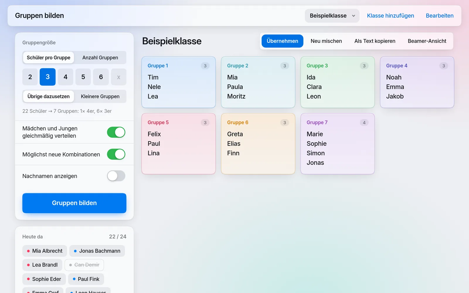Image resolution: width=469 pixels, height=293 pixels.
Task: Click the big Gruppen bilden button
Action: tap(74, 203)
